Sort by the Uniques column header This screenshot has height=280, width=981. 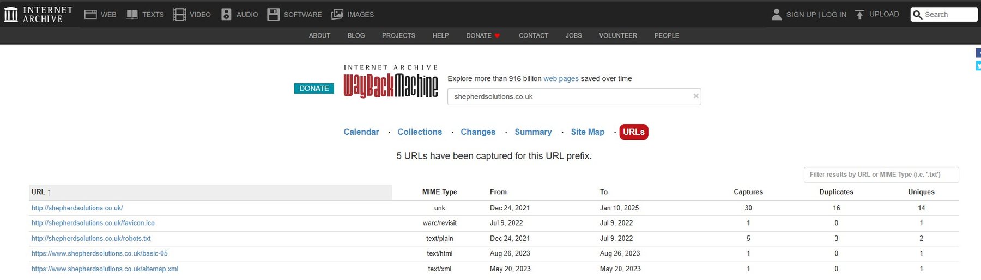click(x=921, y=192)
